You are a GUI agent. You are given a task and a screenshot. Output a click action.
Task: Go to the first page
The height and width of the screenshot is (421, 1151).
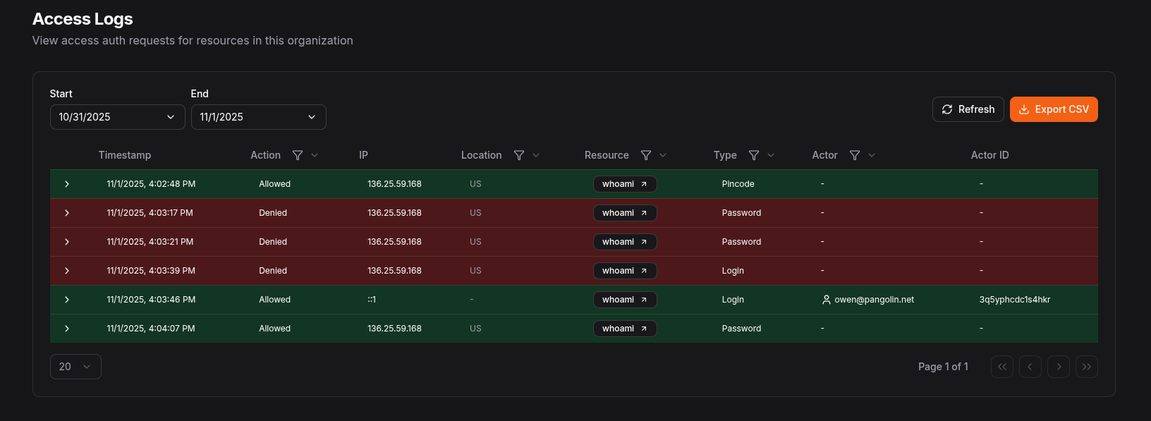(x=1001, y=367)
